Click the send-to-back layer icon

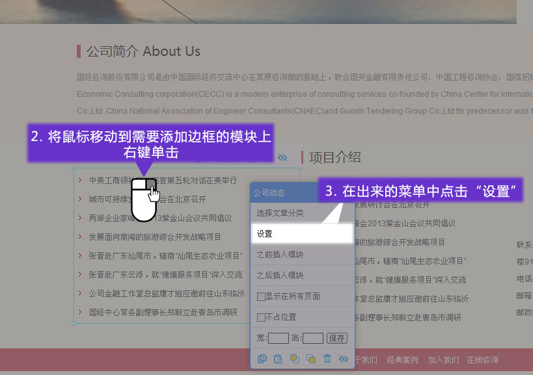[x=311, y=359]
